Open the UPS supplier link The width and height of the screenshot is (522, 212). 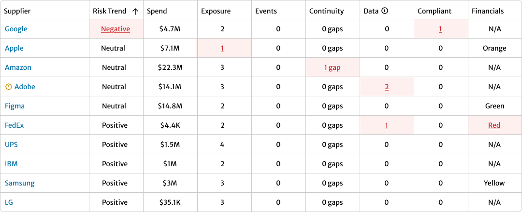click(x=11, y=145)
